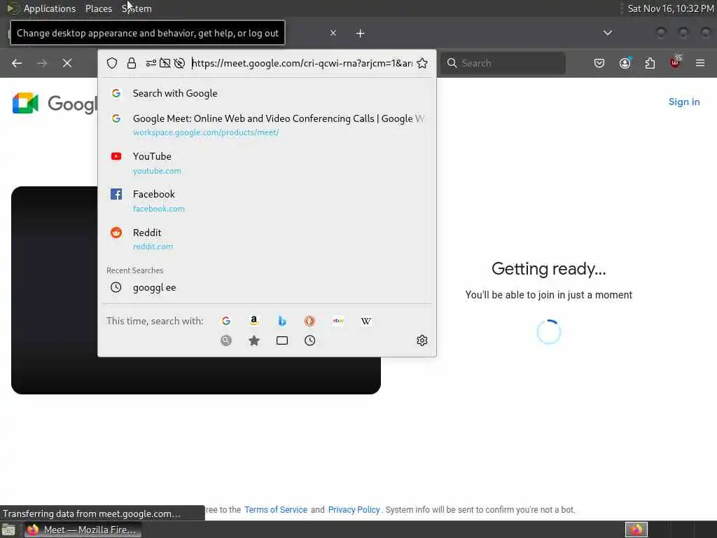Choose the Facebook suggestion

267,201
